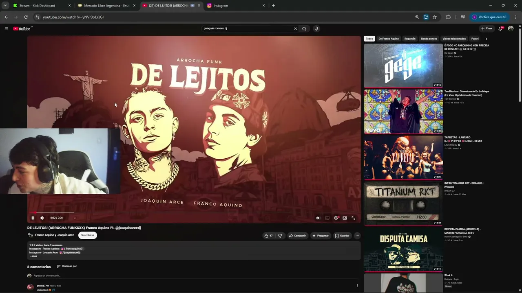Viewport: 522px width, 293px height.
Task: Open the Preguntar assistant button
Action: (321, 236)
